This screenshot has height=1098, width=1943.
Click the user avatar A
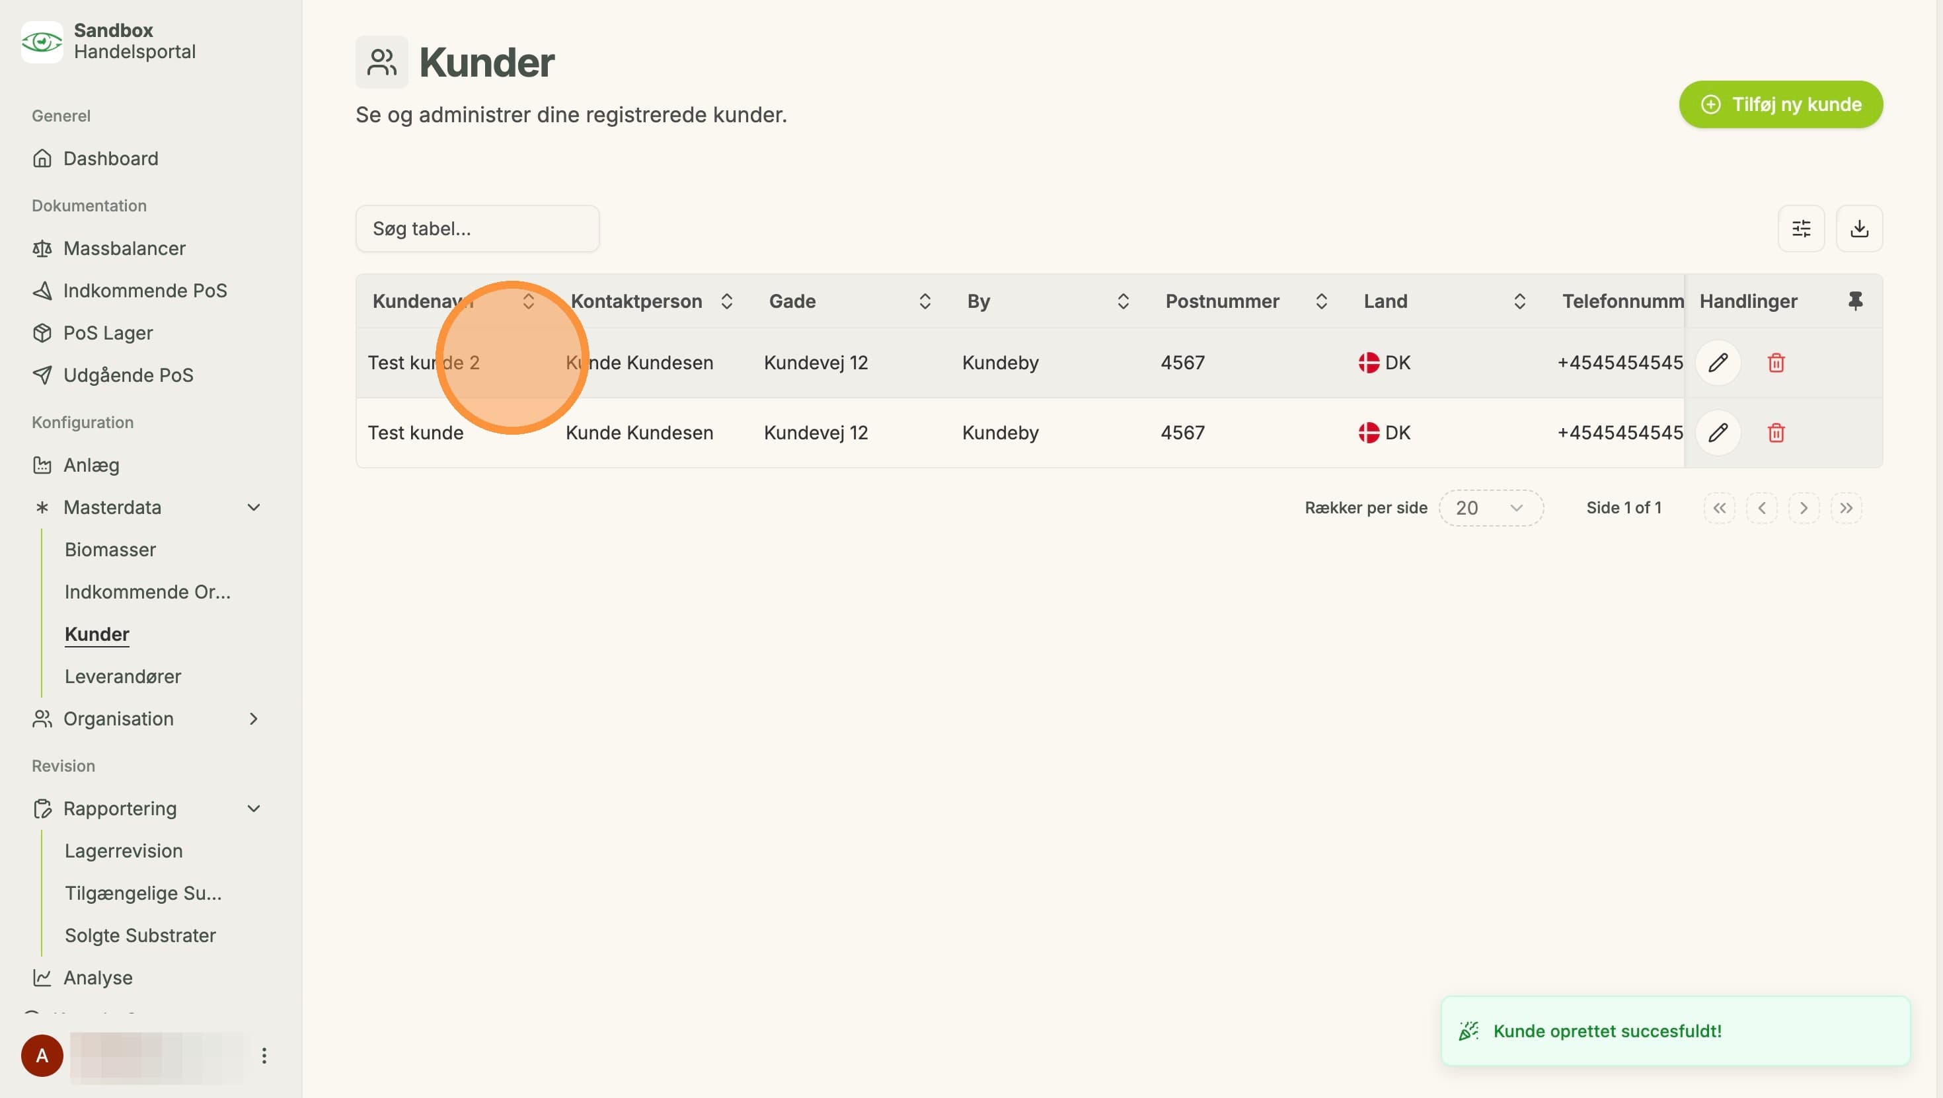(42, 1055)
